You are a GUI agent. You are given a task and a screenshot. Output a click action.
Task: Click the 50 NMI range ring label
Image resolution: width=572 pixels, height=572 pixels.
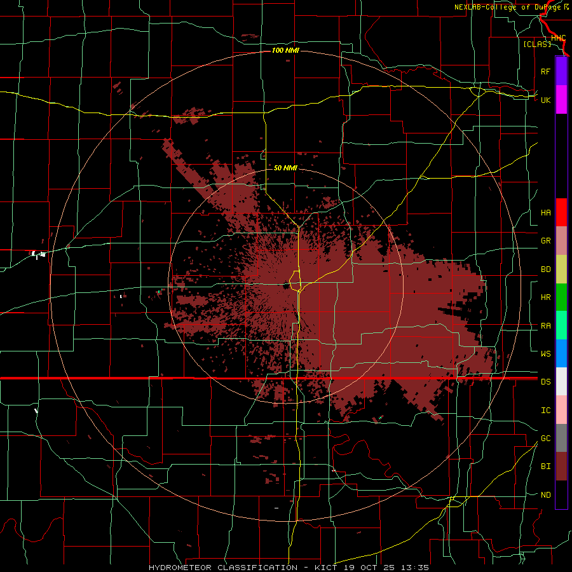285,168
